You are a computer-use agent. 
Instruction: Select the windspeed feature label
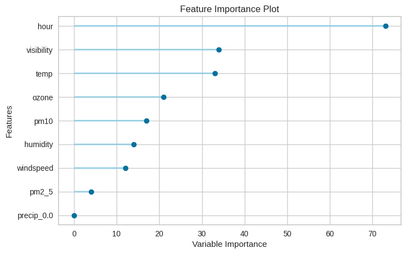(35, 168)
